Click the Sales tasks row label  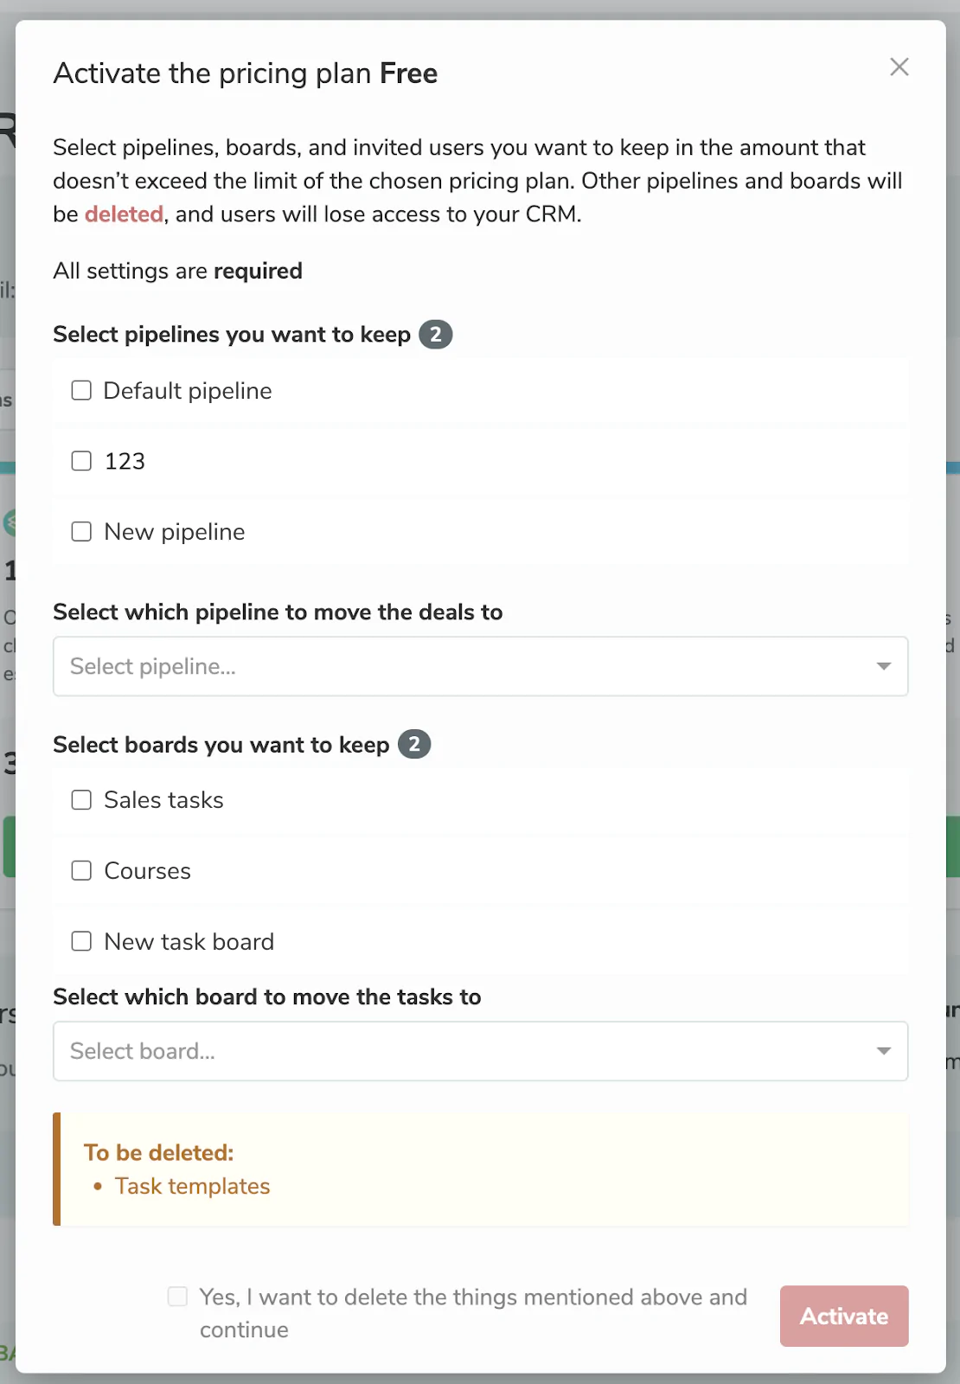tap(164, 800)
